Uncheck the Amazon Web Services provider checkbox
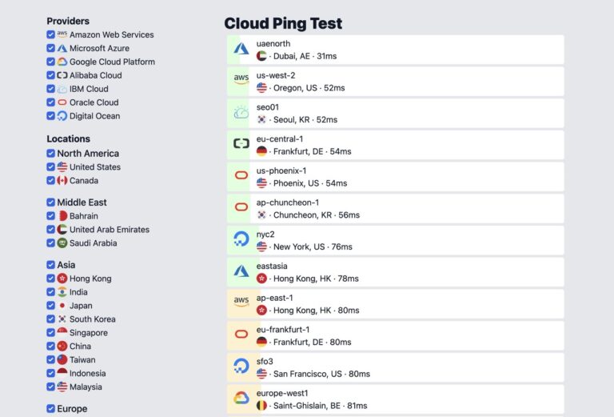Image resolution: width=614 pixels, height=417 pixels. coord(51,34)
